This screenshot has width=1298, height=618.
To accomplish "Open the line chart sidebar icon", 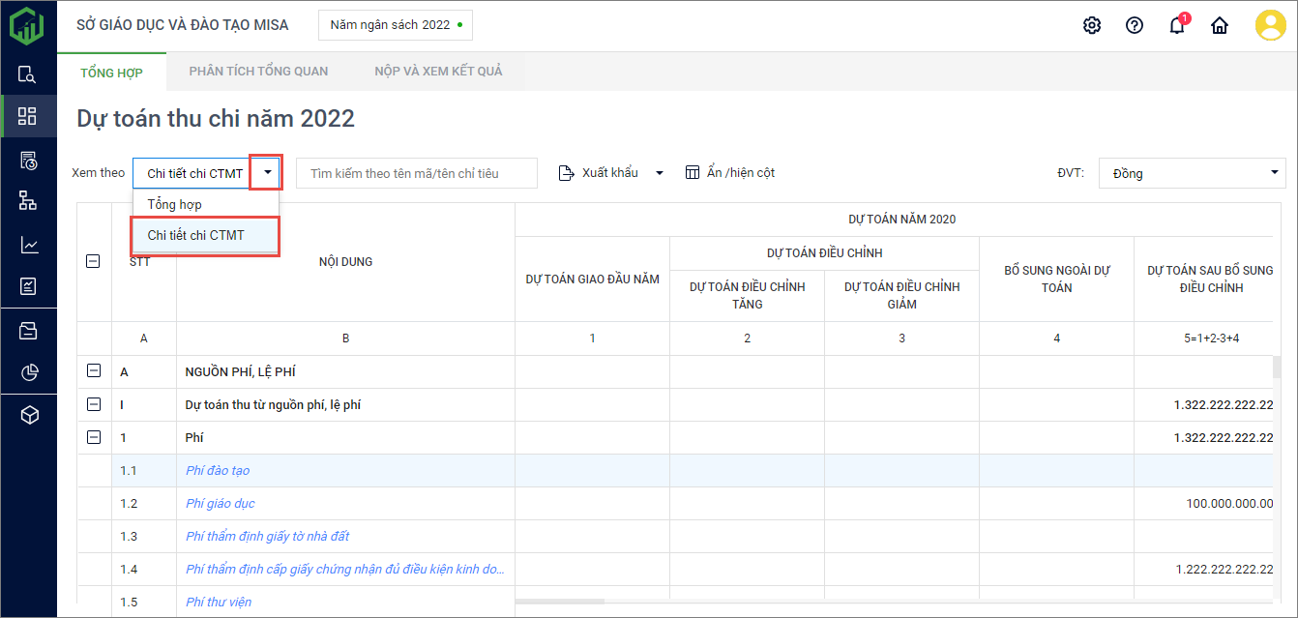I will pos(28,245).
